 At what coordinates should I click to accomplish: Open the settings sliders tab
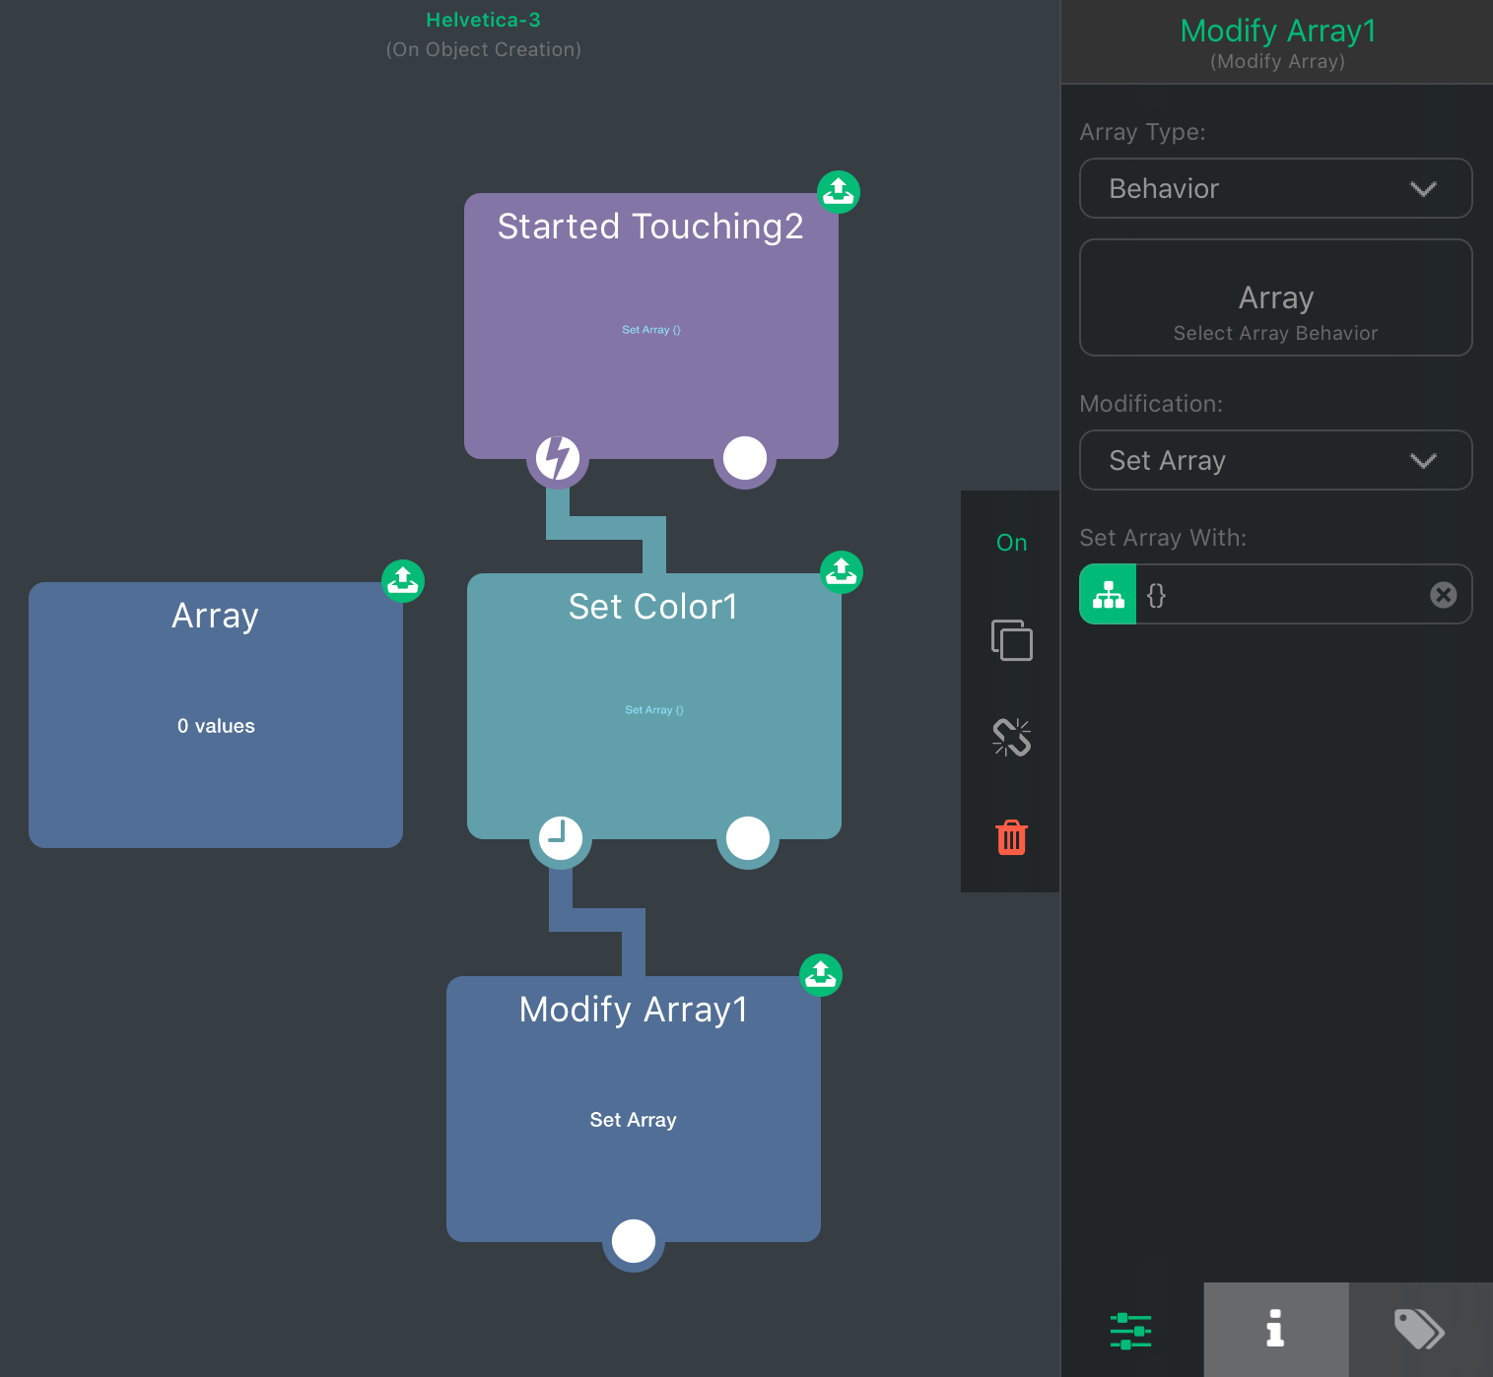[x=1131, y=1330]
